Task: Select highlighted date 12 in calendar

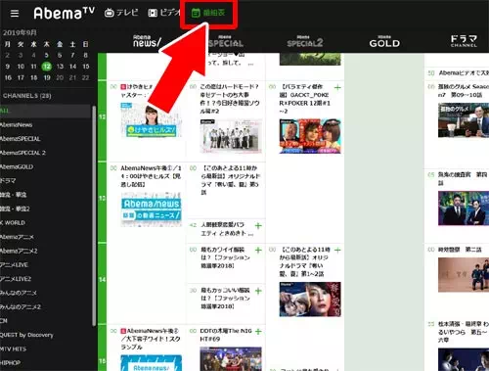Action: [x=47, y=67]
